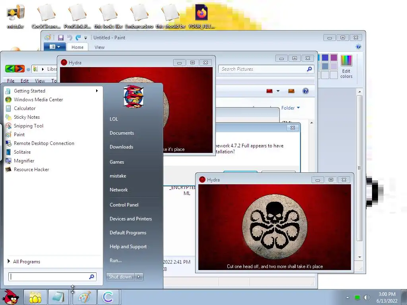The height and width of the screenshot is (305, 407).
Task: Open Control Panel from the Start menu
Action: tap(124, 205)
